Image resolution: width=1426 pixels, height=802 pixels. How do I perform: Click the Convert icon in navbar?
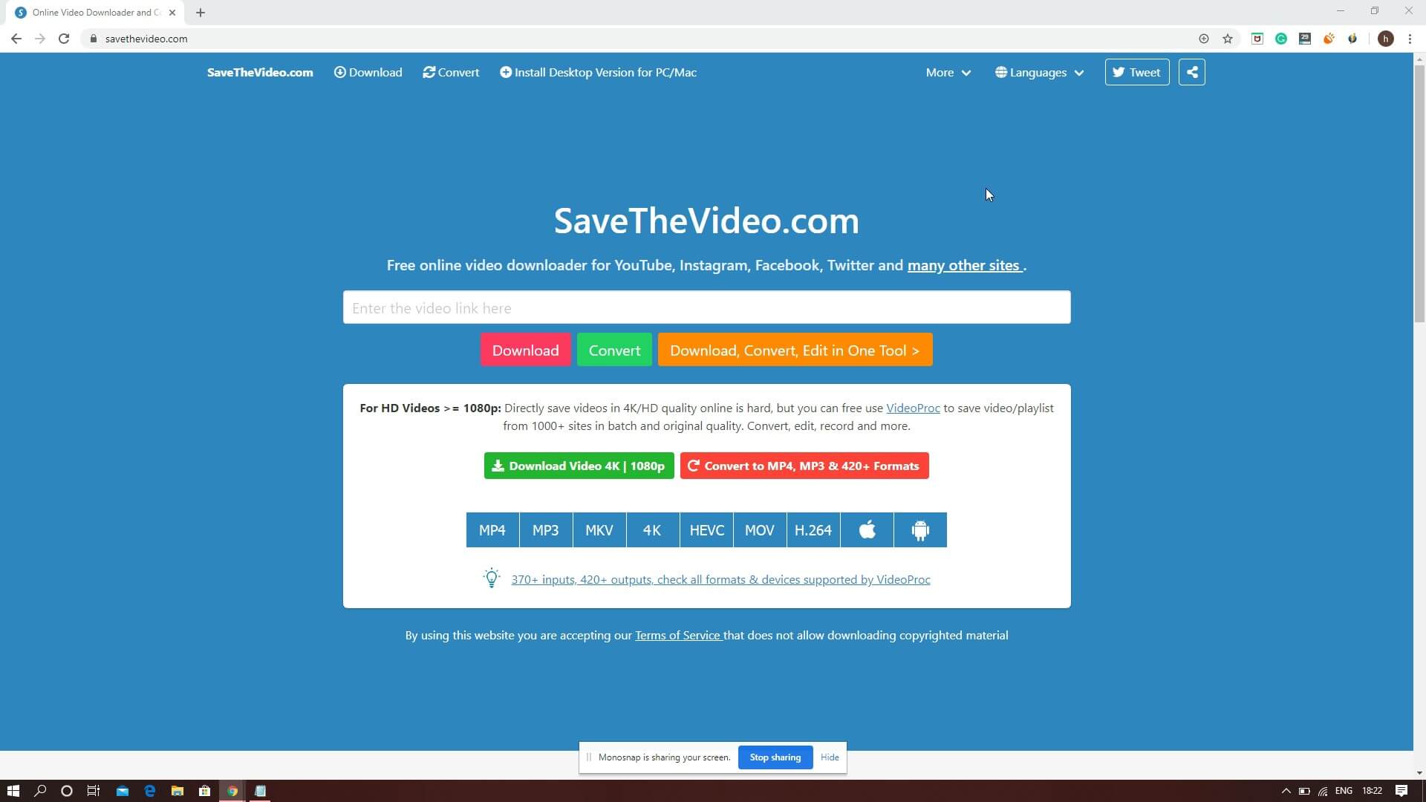point(428,71)
